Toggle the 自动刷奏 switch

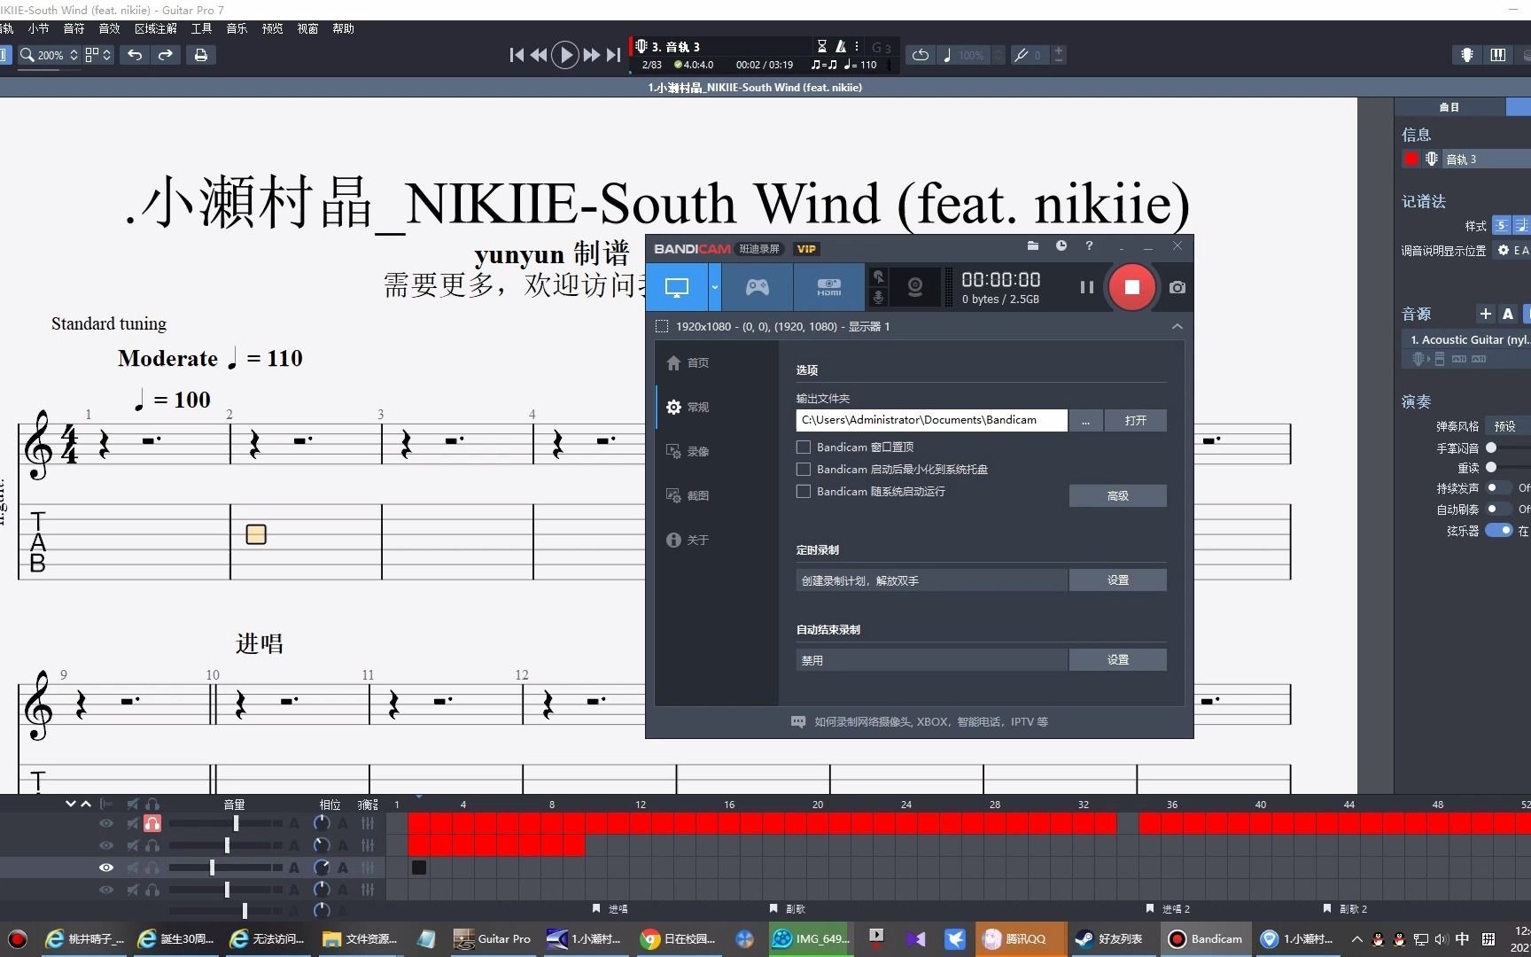(1498, 509)
